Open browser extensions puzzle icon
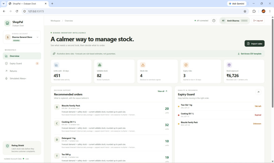This screenshot has height=163, width=274. pos(254,11)
